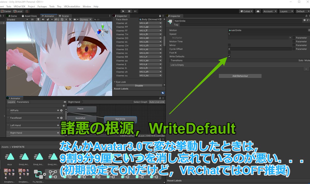Open the VRChat SDK menu
Image resolution: width=310 pixels, height=184 pixels.
[20, 6]
